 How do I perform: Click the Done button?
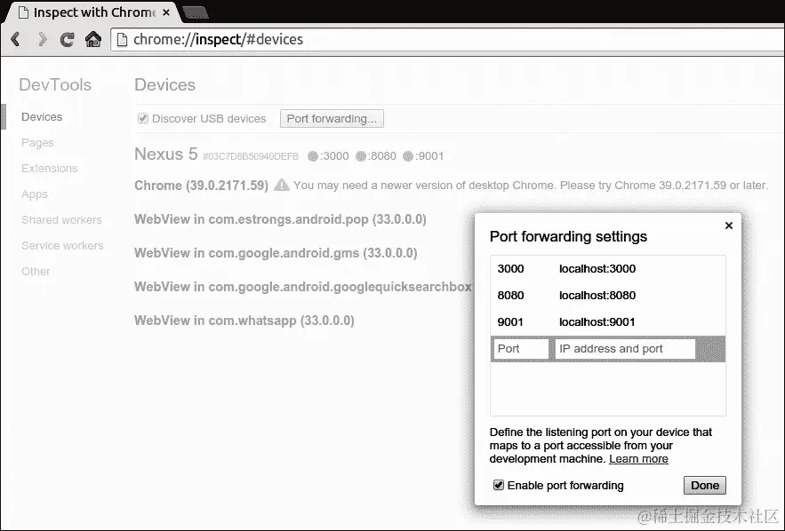click(x=705, y=485)
